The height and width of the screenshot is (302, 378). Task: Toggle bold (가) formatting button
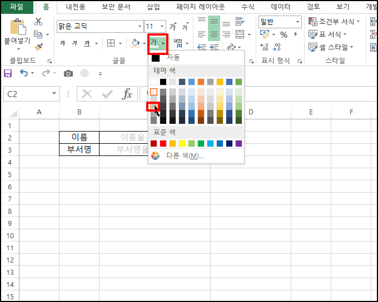pos(63,43)
